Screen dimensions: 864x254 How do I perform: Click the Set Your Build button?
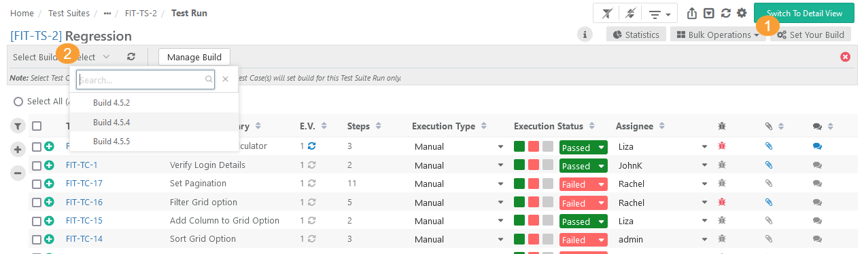(810, 35)
